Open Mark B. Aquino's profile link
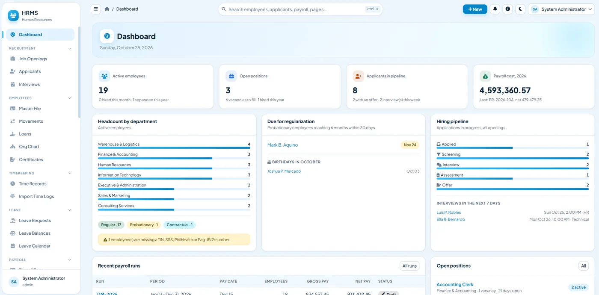Image resolution: width=599 pixels, height=295 pixels. pos(282,145)
